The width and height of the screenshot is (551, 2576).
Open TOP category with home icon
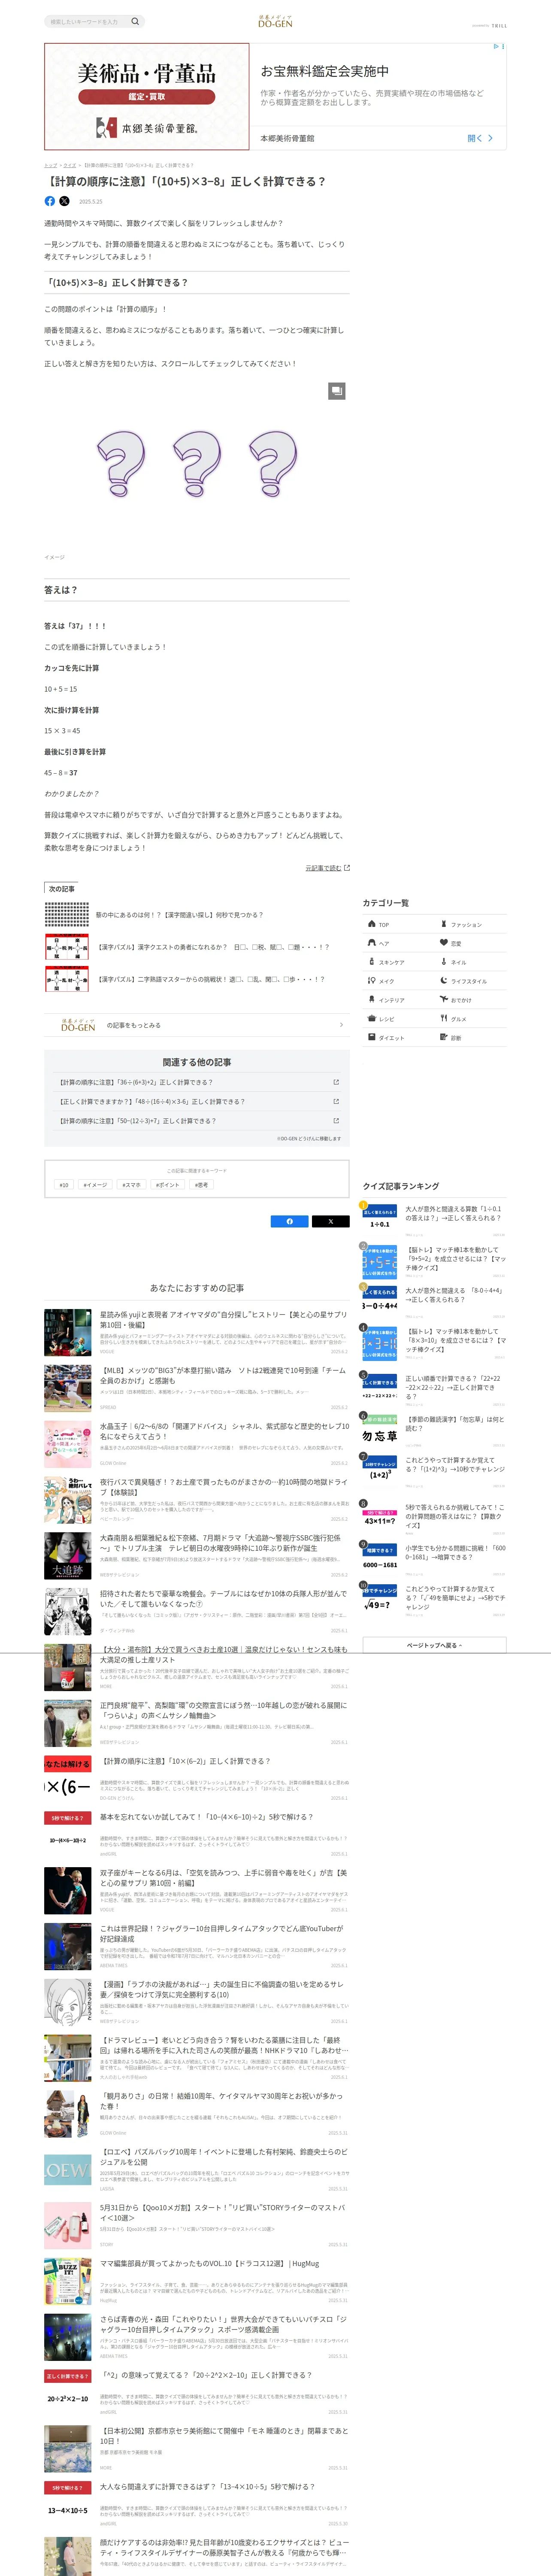point(372,924)
